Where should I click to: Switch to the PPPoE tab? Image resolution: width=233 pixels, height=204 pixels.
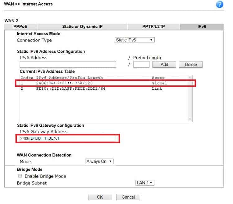tap(21, 27)
